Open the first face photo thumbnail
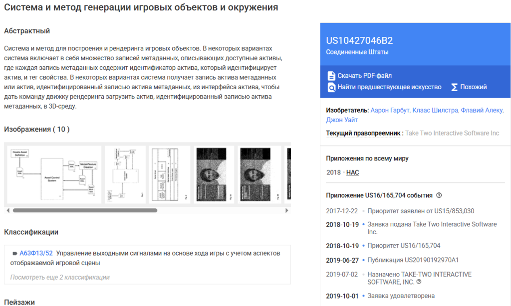 (214, 174)
